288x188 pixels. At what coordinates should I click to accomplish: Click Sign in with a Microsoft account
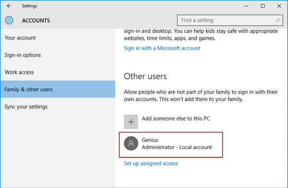click(162, 48)
